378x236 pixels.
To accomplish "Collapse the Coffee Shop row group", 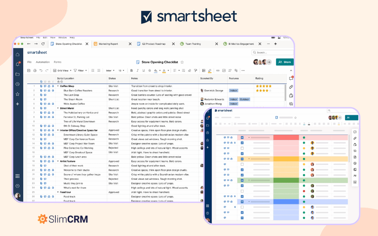I will coord(58,86).
